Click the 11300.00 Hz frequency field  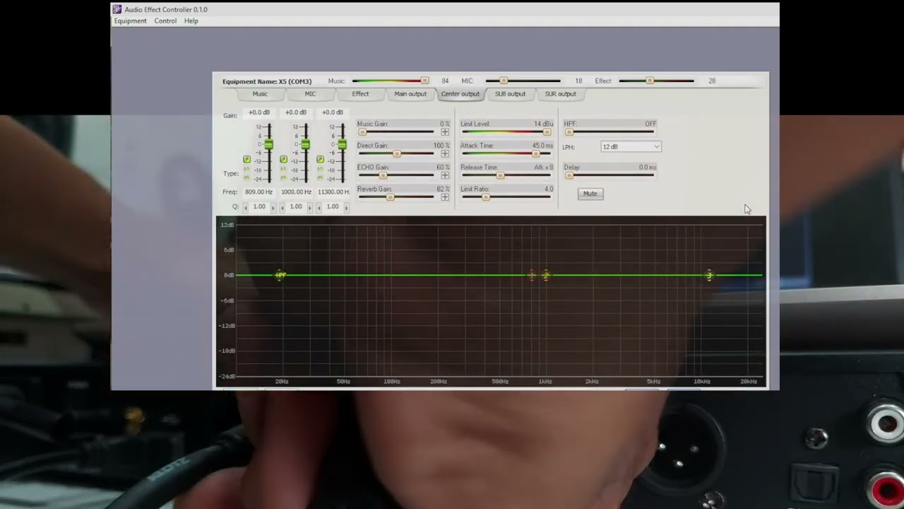333,192
